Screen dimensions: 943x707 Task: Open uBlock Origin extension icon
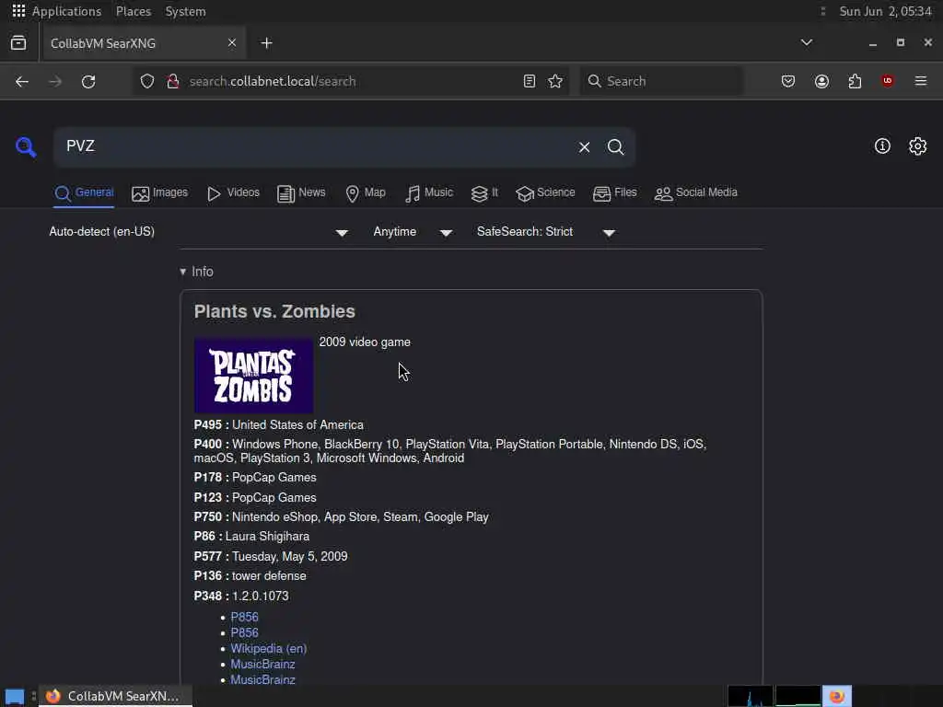coord(888,81)
